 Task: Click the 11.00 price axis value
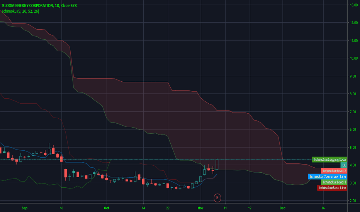pyautogui.click(x=353, y=40)
